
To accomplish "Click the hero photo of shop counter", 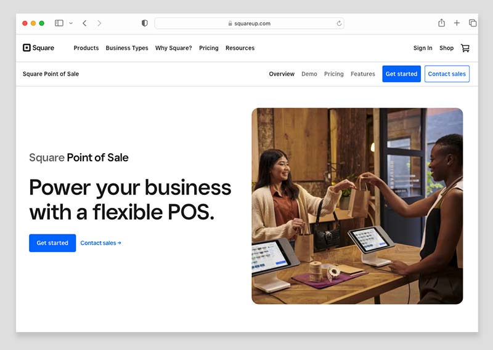I will click(357, 206).
